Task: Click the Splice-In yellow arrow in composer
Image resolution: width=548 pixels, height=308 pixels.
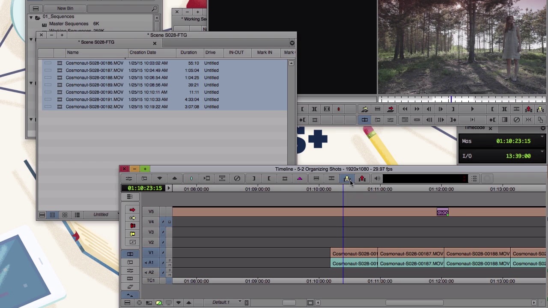Action: pyautogui.click(x=365, y=110)
